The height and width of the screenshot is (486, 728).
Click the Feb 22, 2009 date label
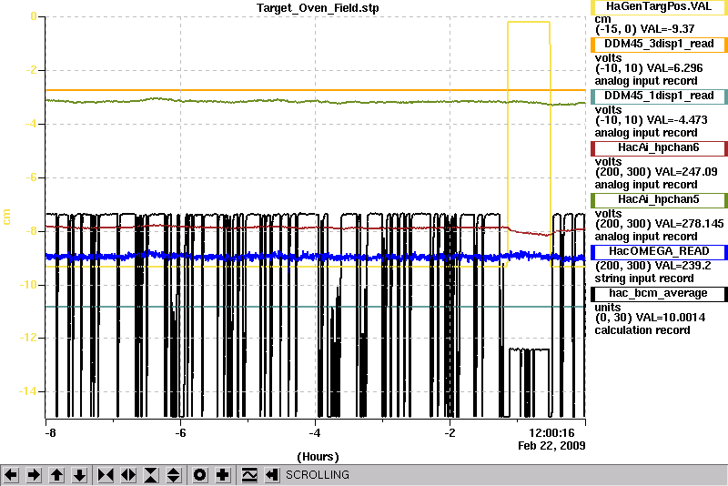coord(551,446)
